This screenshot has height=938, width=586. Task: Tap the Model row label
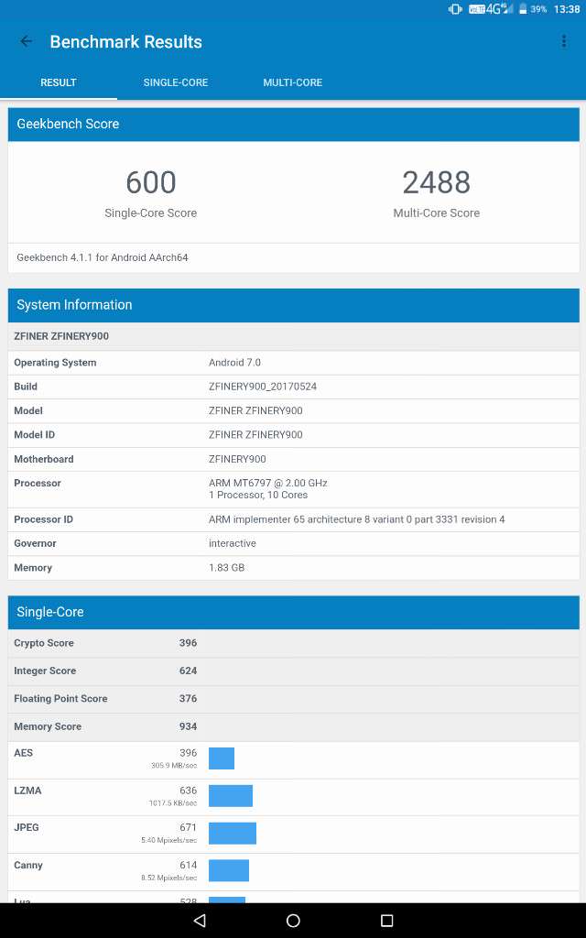(x=28, y=411)
